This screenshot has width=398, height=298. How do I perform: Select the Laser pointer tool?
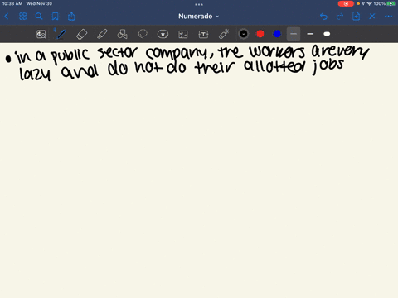coord(224,34)
